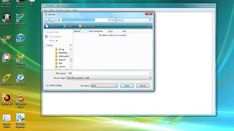
Task: Click the Back arrow in Save As dialog
Action: click(x=47, y=20)
